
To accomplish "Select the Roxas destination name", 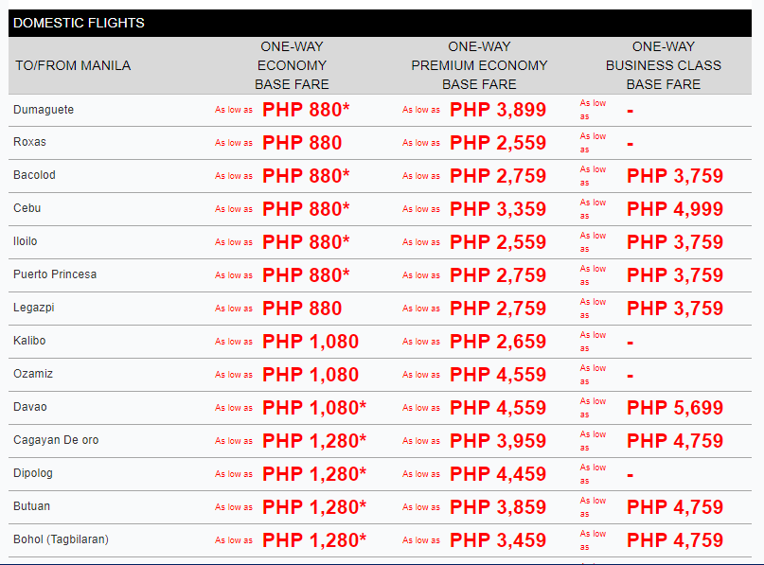I will 29,142.
